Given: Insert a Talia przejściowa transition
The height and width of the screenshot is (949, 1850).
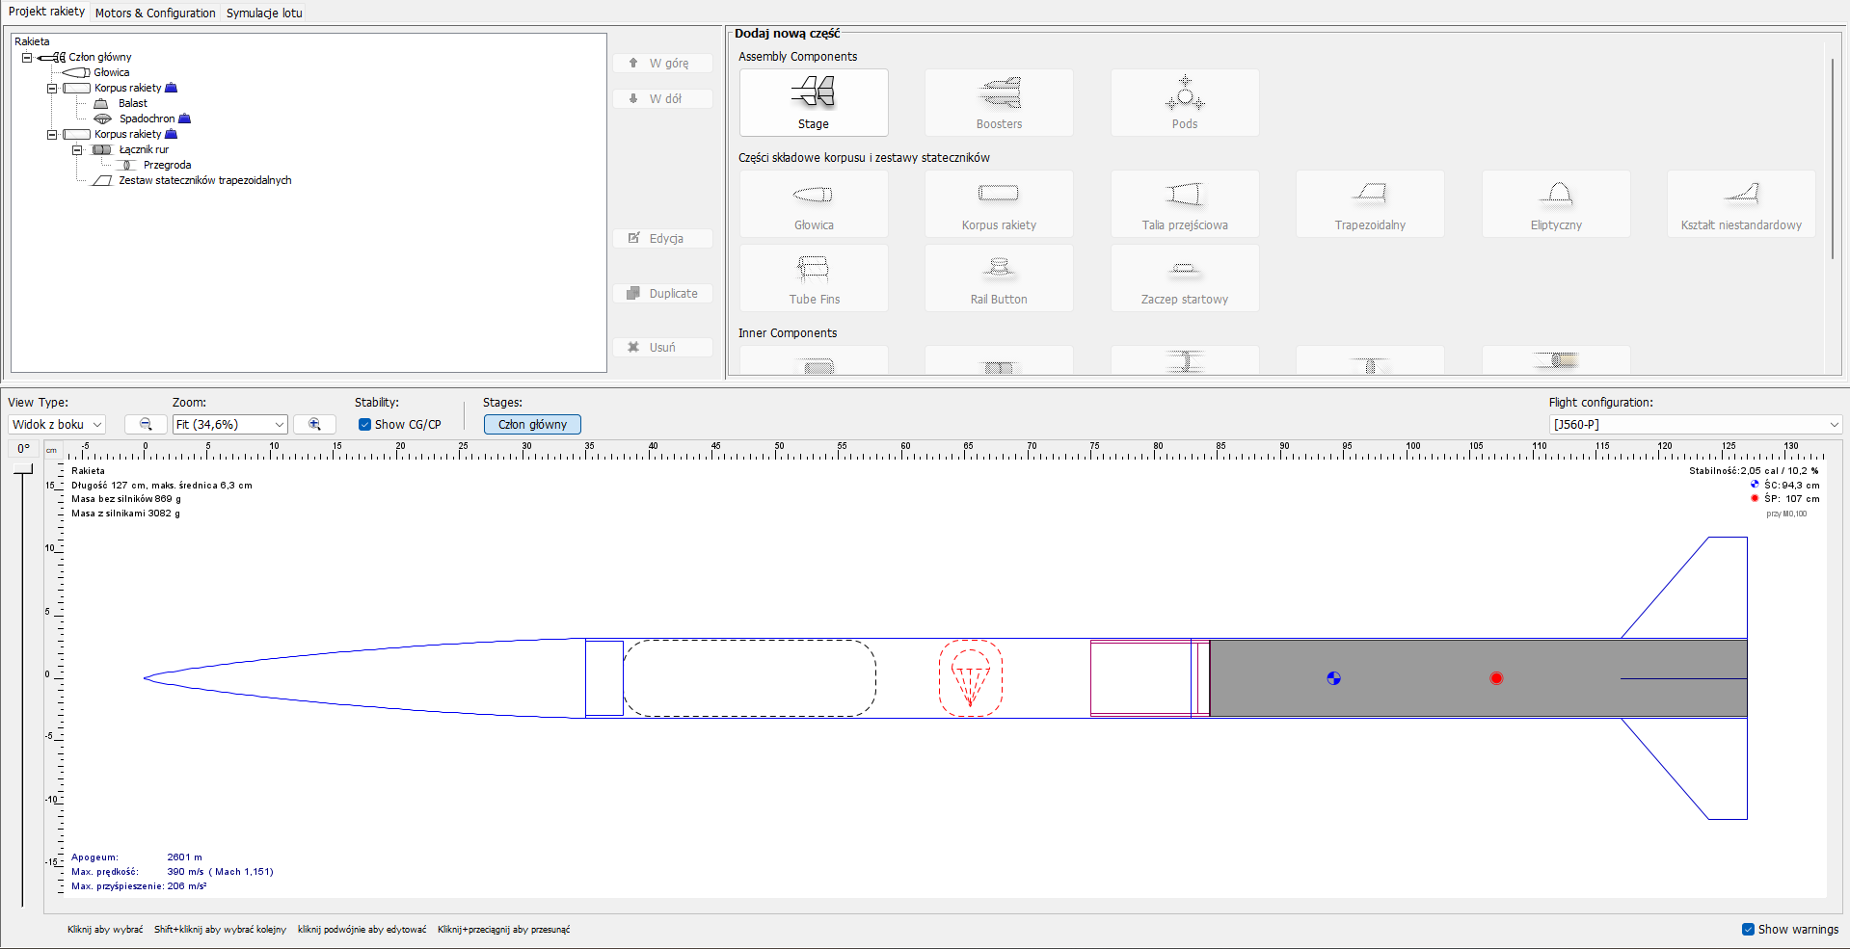Looking at the screenshot, I should pyautogui.click(x=1184, y=203).
